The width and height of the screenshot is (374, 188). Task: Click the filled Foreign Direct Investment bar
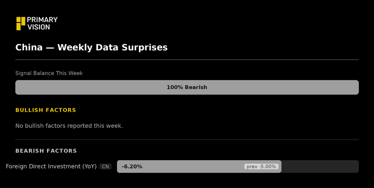click(x=199, y=166)
